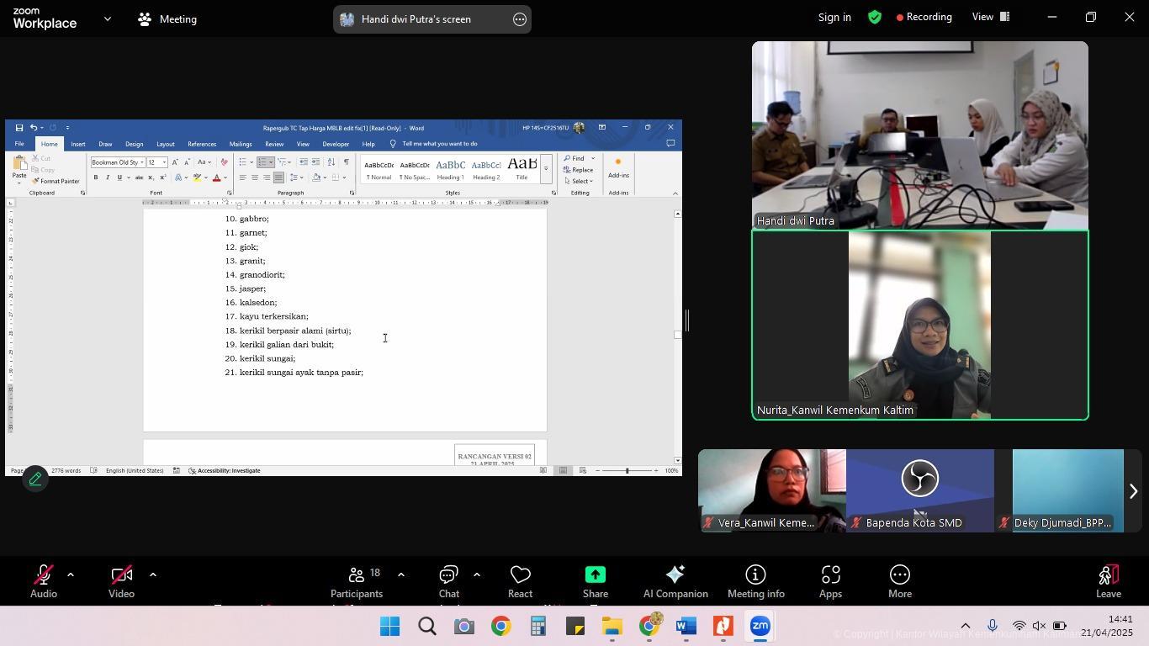Switch to the Design tab
Screen dimensions: 1149x646
(x=134, y=144)
